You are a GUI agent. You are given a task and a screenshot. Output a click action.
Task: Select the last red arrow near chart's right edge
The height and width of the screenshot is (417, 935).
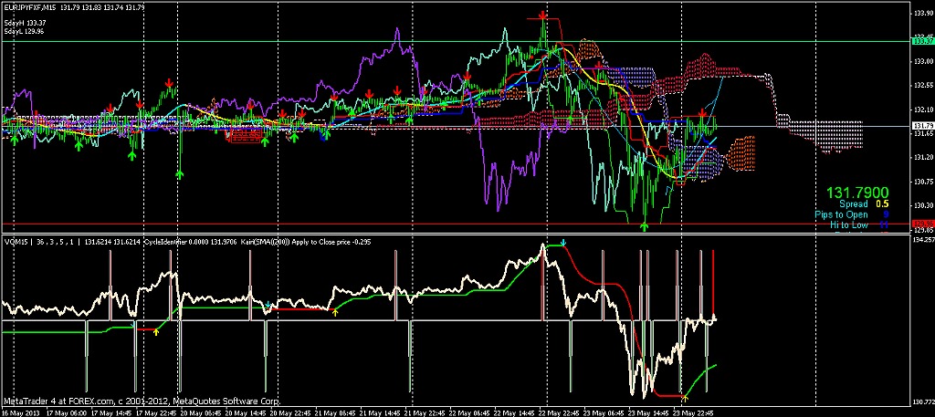(703, 113)
